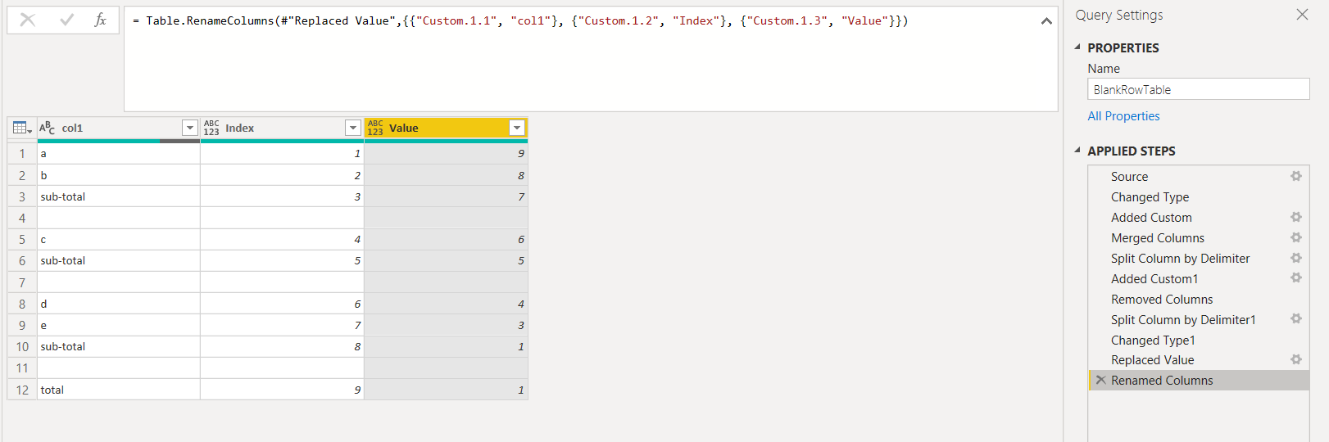This screenshot has height=442, width=1329.
Task: Click cell 'c' in row 5
Action: click(x=119, y=239)
